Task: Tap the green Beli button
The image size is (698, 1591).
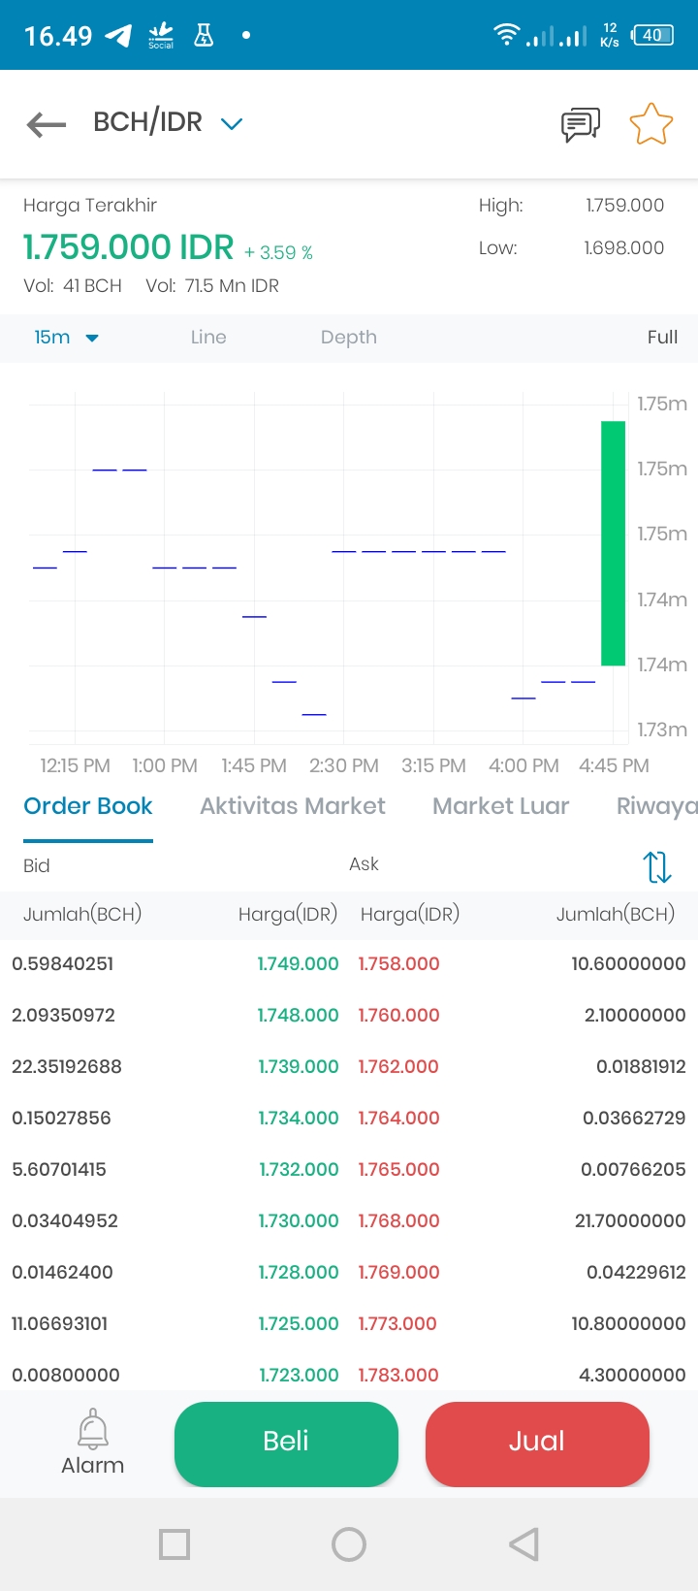Action: pyautogui.click(x=286, y=1442)
